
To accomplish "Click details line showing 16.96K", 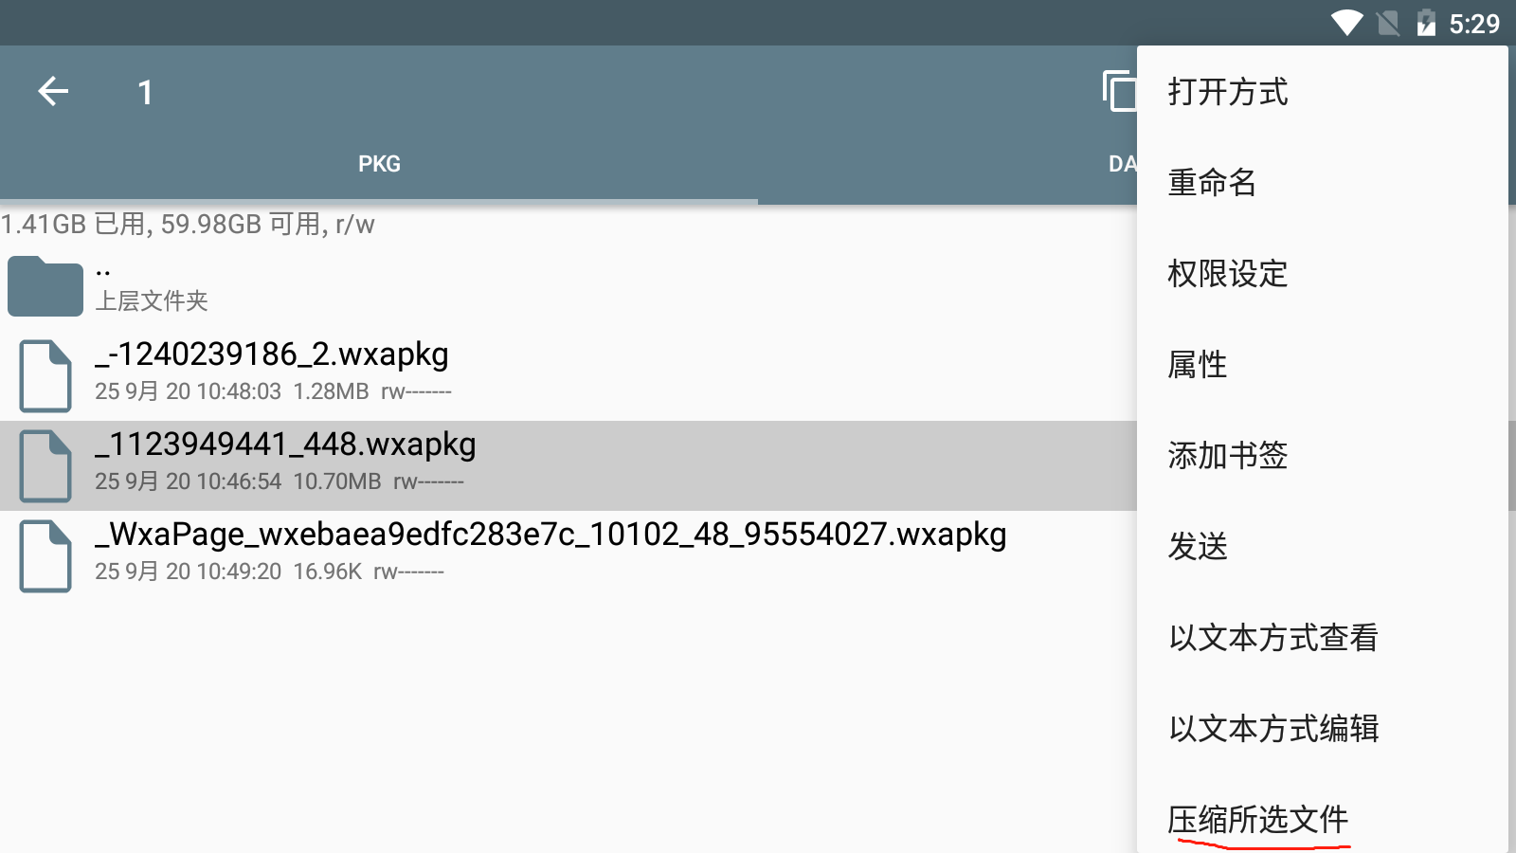I will tap(269, 572).
